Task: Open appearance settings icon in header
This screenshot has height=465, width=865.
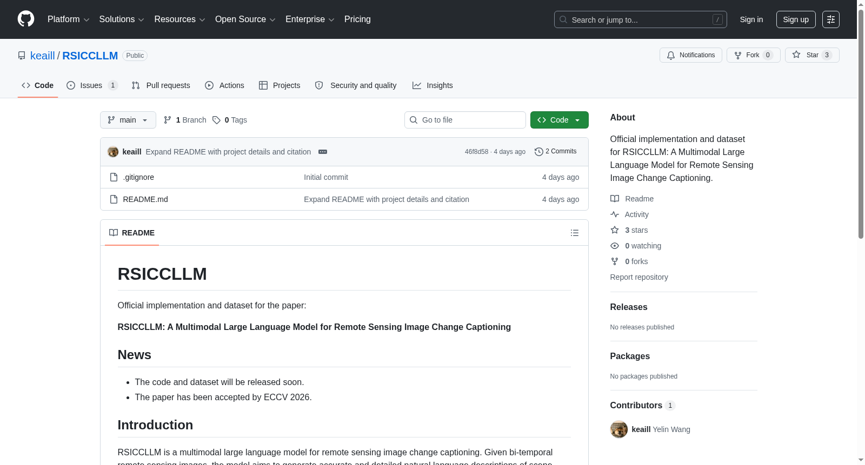Action: pyautogui.click(x=831, y=19)
